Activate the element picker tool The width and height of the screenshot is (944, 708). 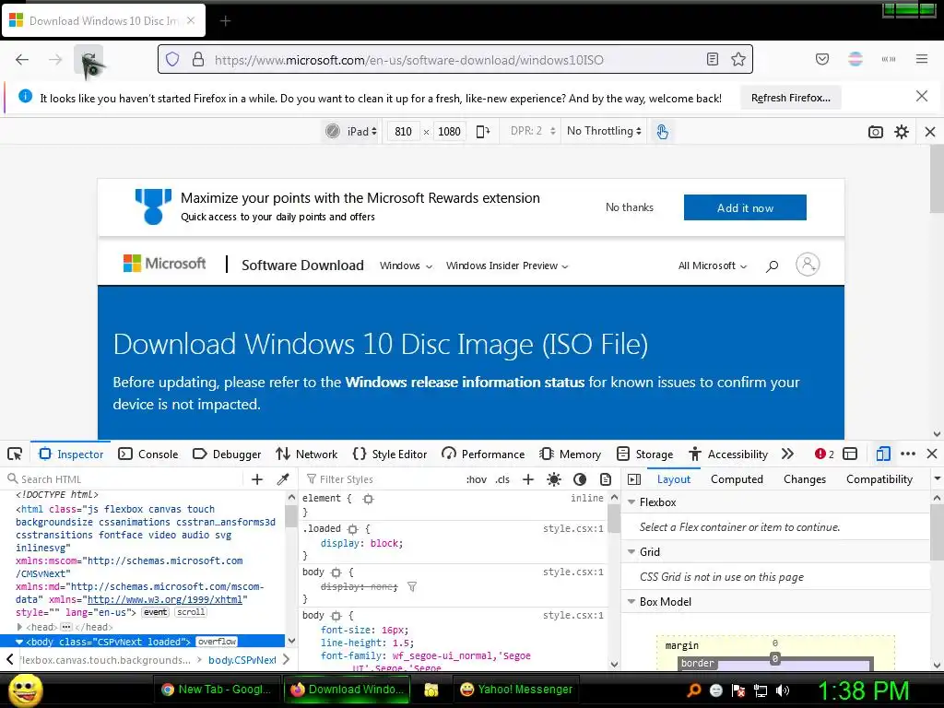pos(15,454)
